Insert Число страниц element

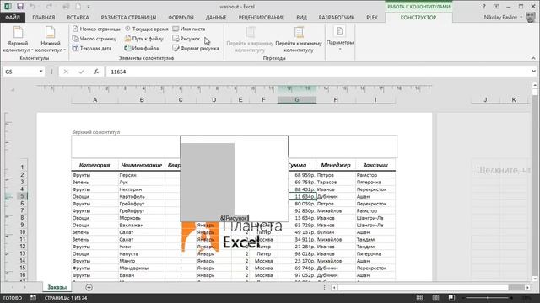coord(94,39)
